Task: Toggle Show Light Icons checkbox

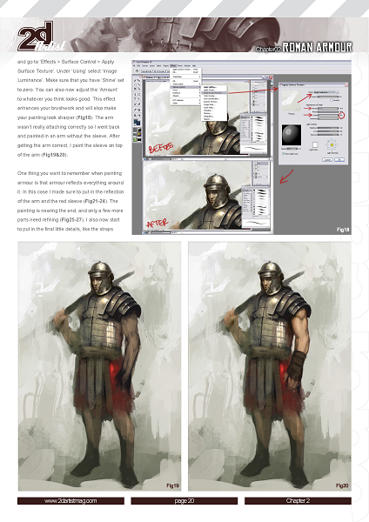Action: (x=283, y=153)
